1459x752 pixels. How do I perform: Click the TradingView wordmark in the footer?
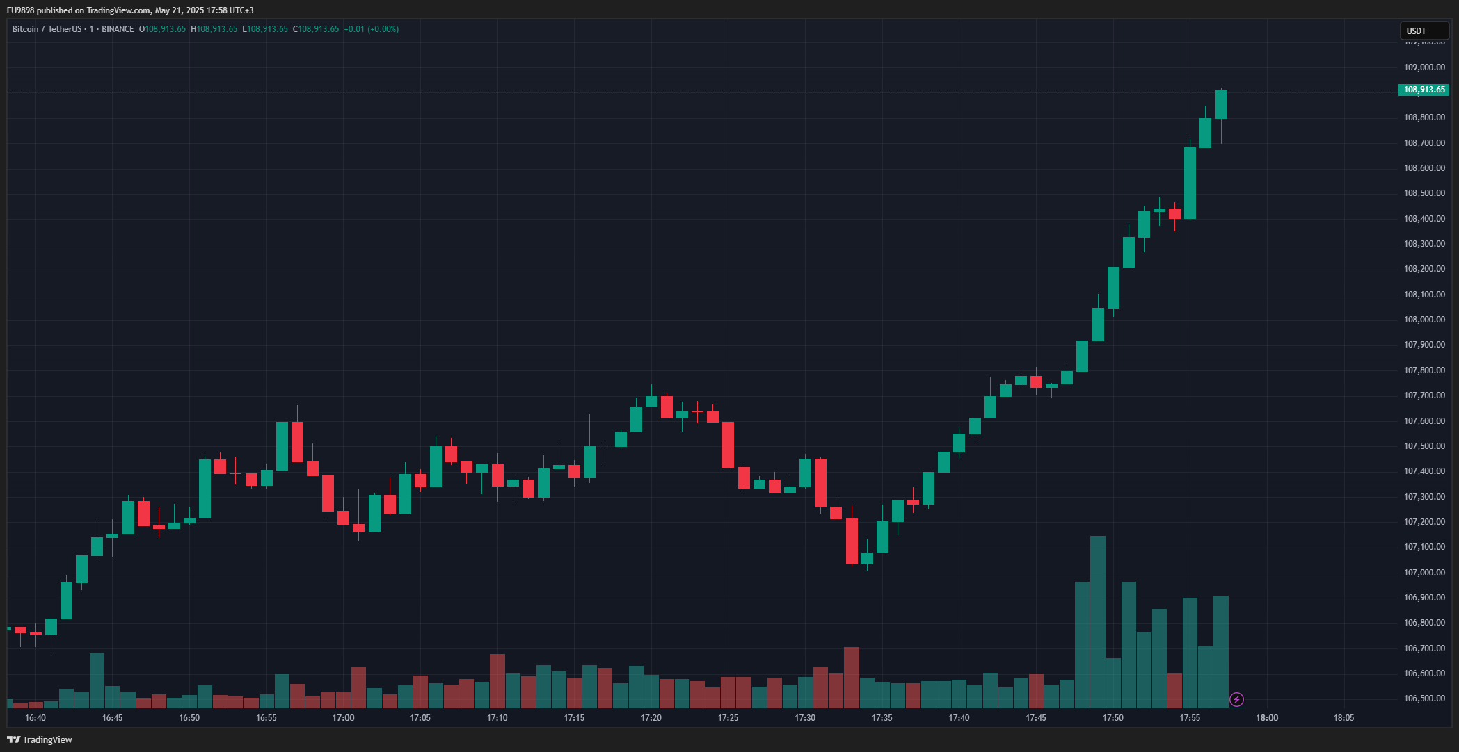(47, 739)
